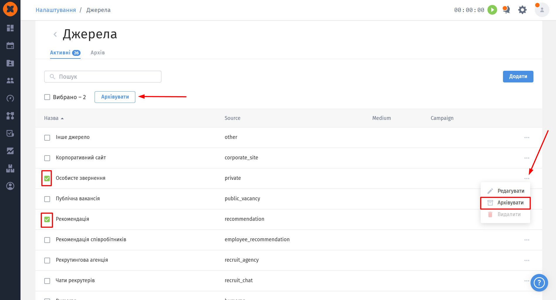
Task: Open the notifications chat icon
Action: [x=506, y=10]
